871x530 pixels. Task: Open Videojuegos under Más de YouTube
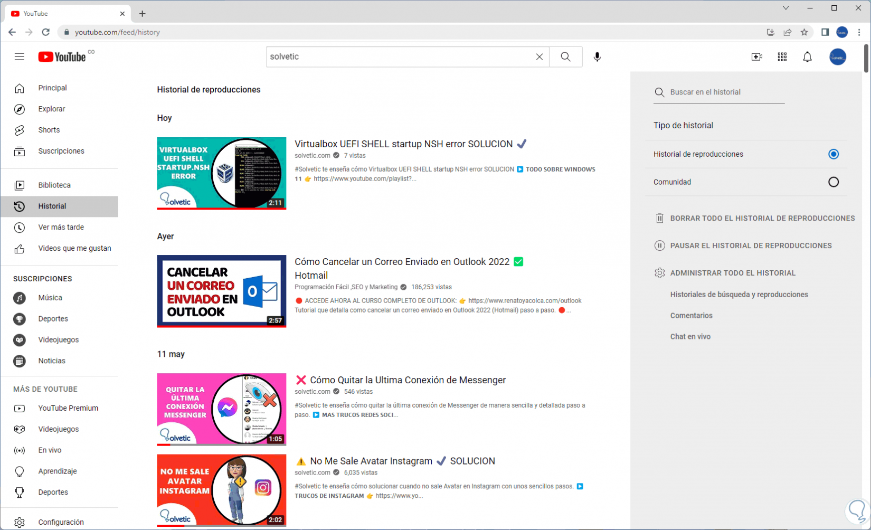(60, 429)
